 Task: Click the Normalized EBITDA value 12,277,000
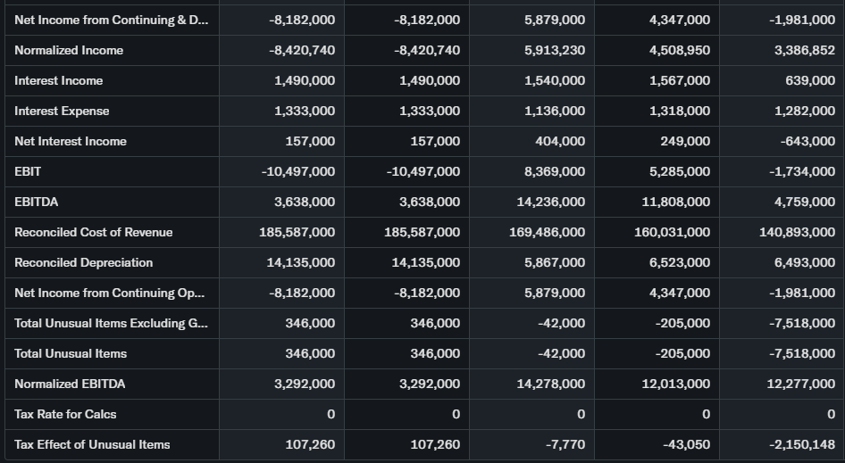801,384
